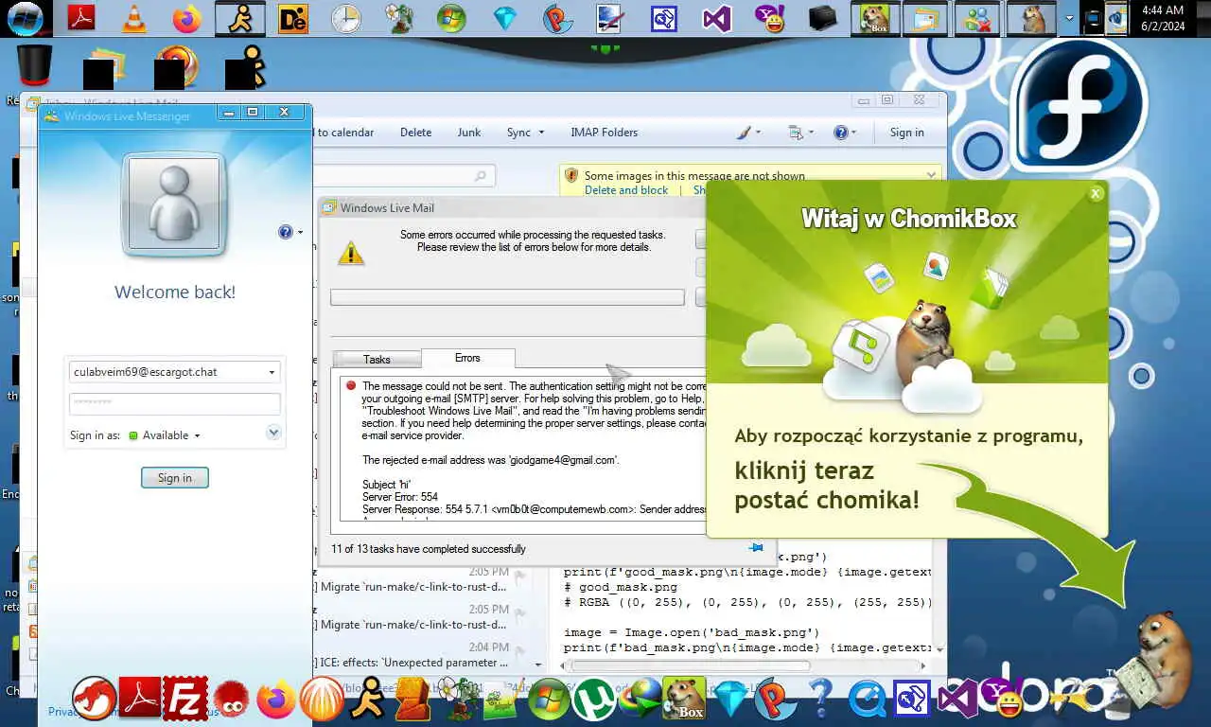Open Internet Download Manager in bottom dock
This screenshot has width=1211, height=727.
click(x=640, y=700)
